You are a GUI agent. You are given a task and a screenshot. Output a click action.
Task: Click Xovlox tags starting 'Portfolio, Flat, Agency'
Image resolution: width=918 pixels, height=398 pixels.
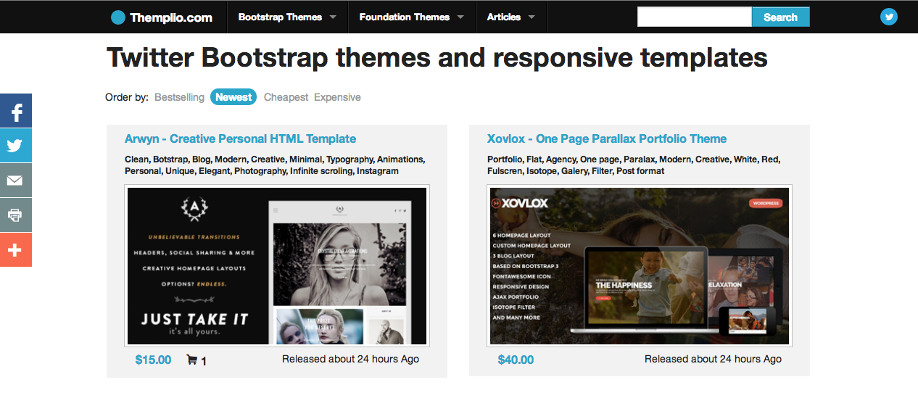(634, 165)
